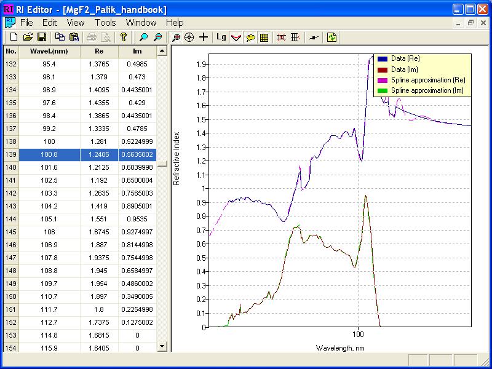Image resolution: width=492 pixels, height=369 pixels.
Task: Click the crosshair plus cursor icon
Action: pos(204,38)
